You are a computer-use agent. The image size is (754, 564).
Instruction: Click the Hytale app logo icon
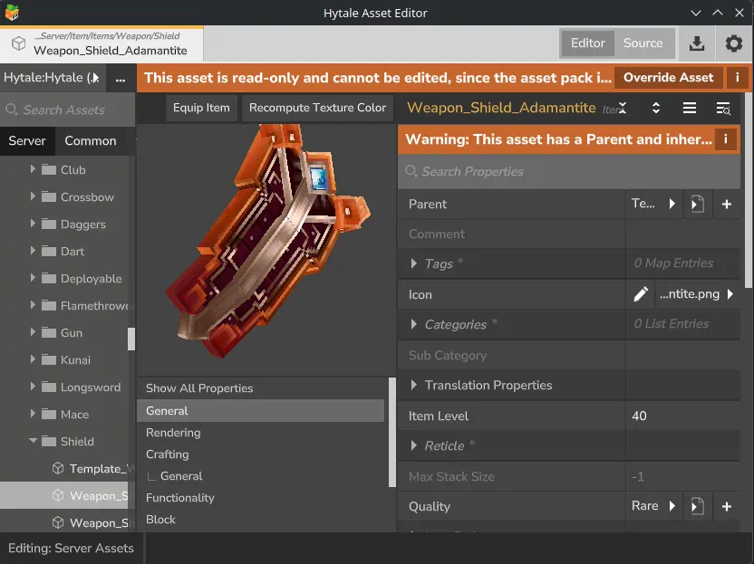coord(12,12)
